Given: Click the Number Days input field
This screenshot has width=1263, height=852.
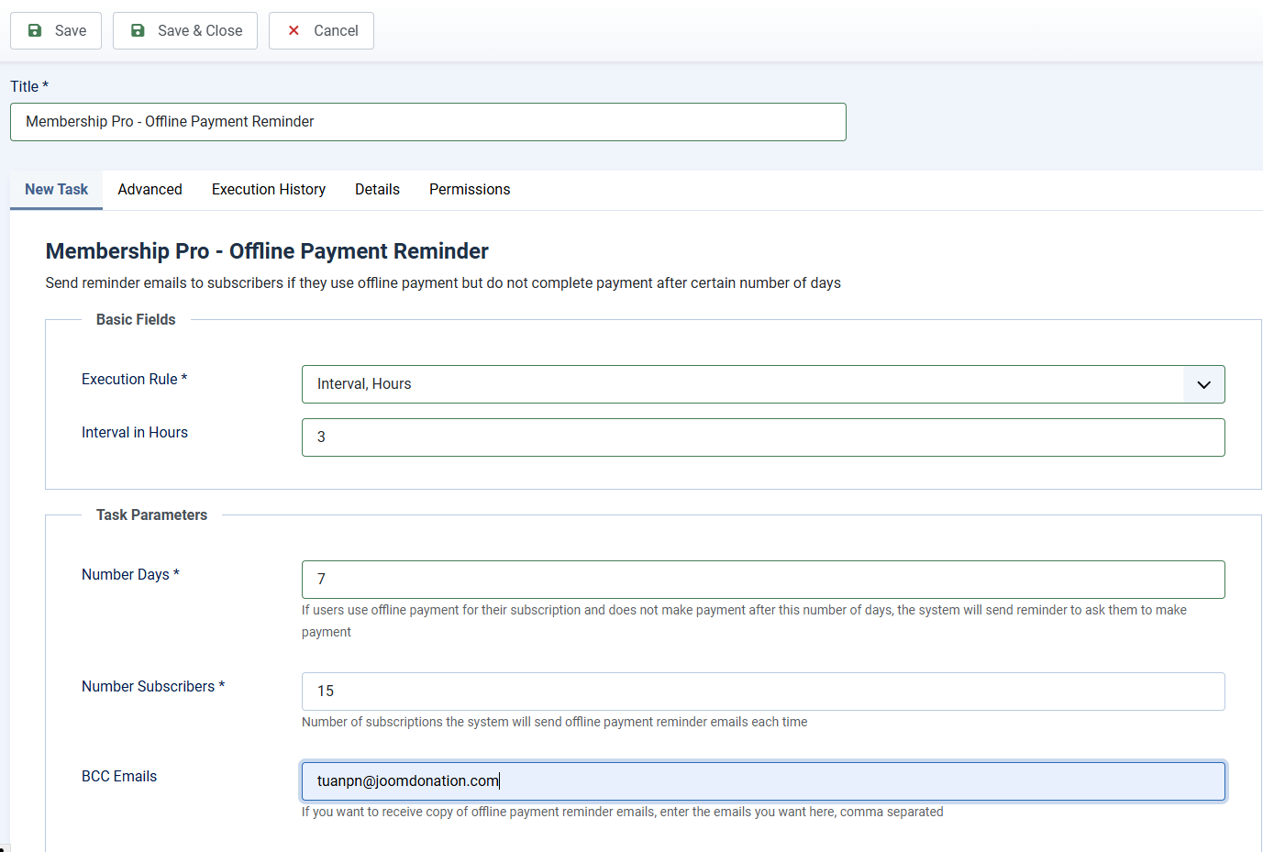Looking at the screenshot, I should (763, 580).
